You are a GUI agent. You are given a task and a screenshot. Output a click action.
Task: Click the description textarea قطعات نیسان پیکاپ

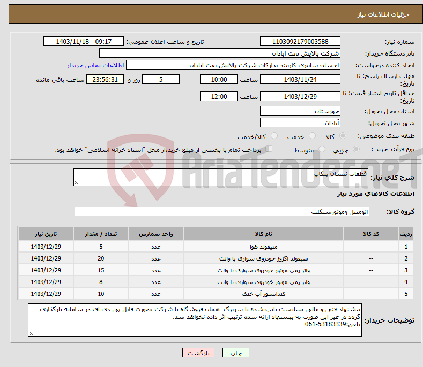[x=221, y=177]
